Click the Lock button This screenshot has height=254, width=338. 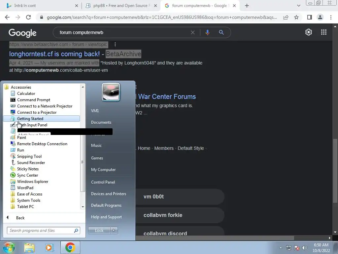[99, 231]
